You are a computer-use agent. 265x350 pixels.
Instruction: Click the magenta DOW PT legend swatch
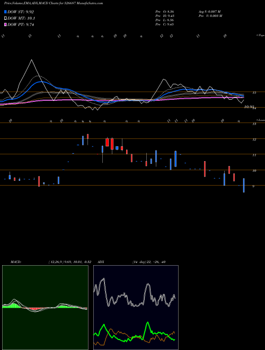click(6, 24)
